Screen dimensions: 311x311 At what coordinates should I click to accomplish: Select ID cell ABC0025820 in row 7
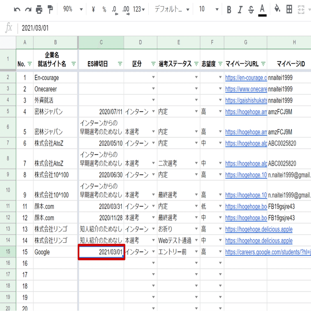289,143
